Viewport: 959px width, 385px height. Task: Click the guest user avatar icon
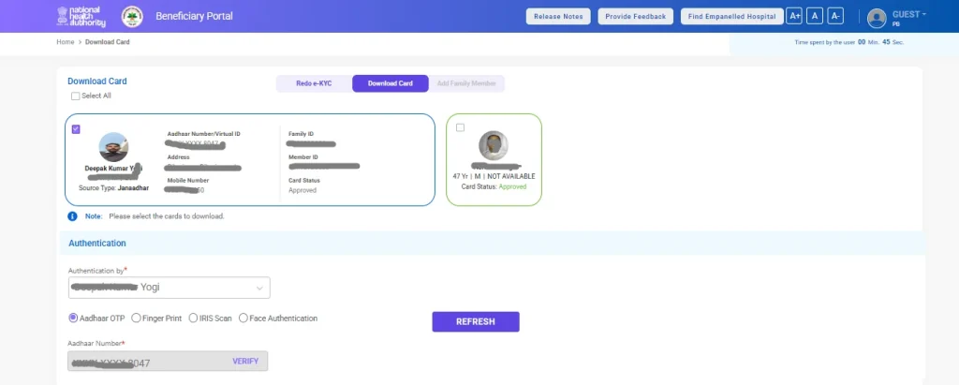pyautogui.click(x=877, y=19)
